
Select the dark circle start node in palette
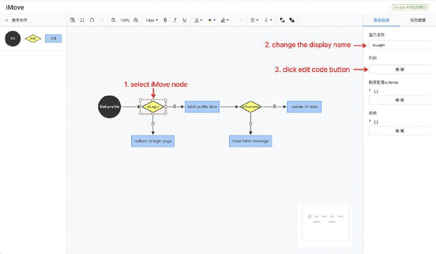pos(13,39)
